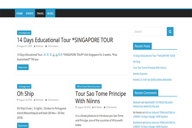Open 0 Comments on the Singapore tour post
Screen dimensions: 192x128
[x=52, y=46]
